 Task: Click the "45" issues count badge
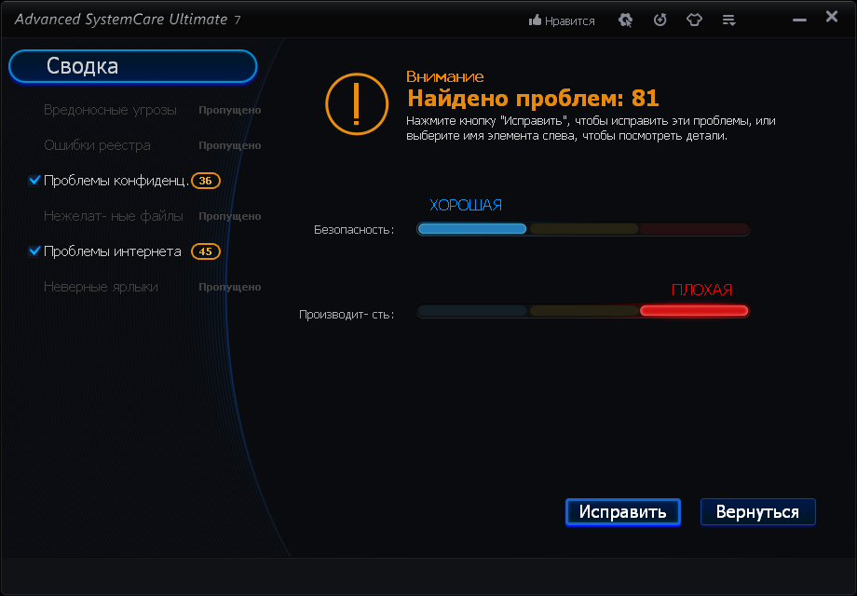205,251
